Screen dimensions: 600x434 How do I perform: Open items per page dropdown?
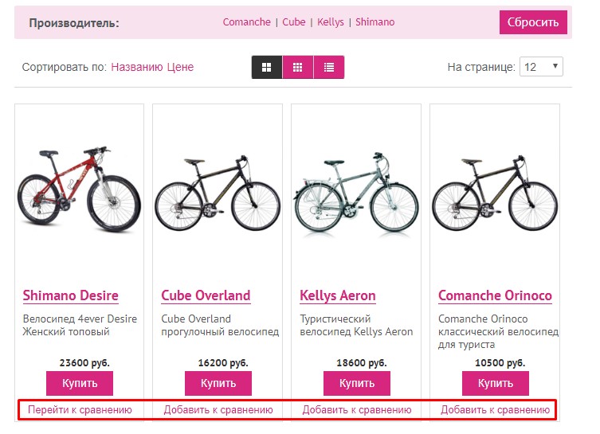click(x=541, y=67)
